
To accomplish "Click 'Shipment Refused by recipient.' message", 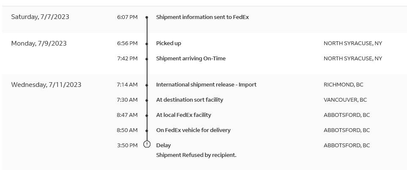I will (196, 155).
